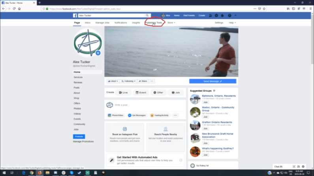Screen dimensions: 314x176
Task: Open the Firefox Library icon
Action: tap(288, 9)
